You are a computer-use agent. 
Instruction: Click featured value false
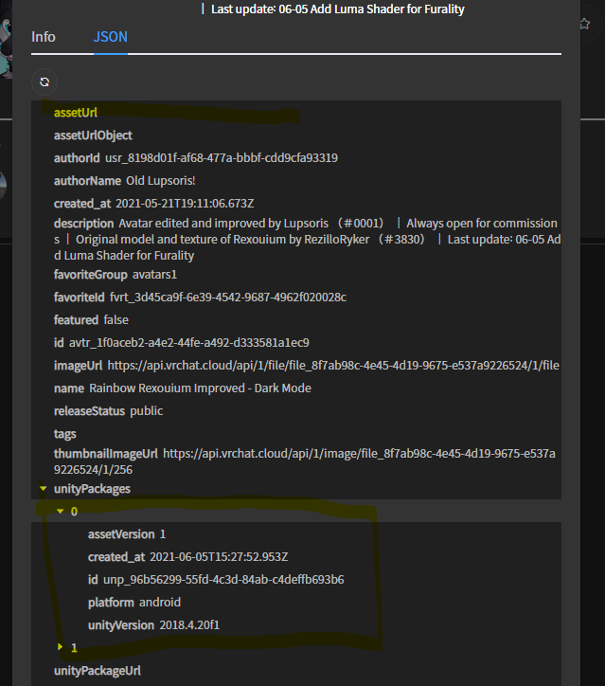click(116, 320)
